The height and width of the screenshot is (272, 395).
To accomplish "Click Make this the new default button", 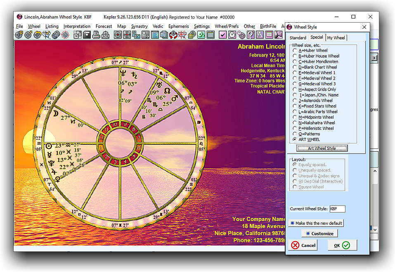I will click(x=316, y=223).
